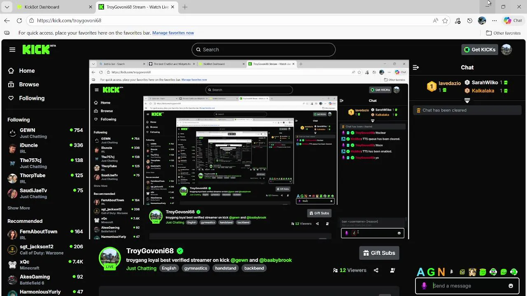Click lavedazio on the gift leaderboard

click(x=450, y=83)
